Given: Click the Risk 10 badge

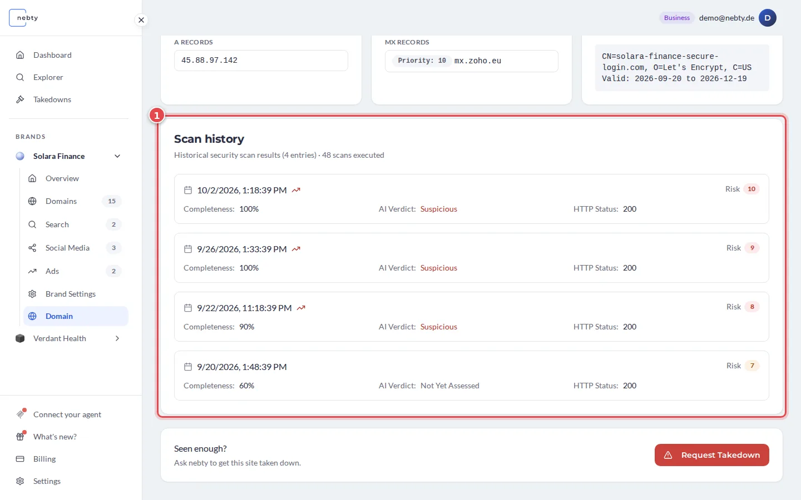Looking at the screenshot, I should pyautogui.click(x=751, y=189).
